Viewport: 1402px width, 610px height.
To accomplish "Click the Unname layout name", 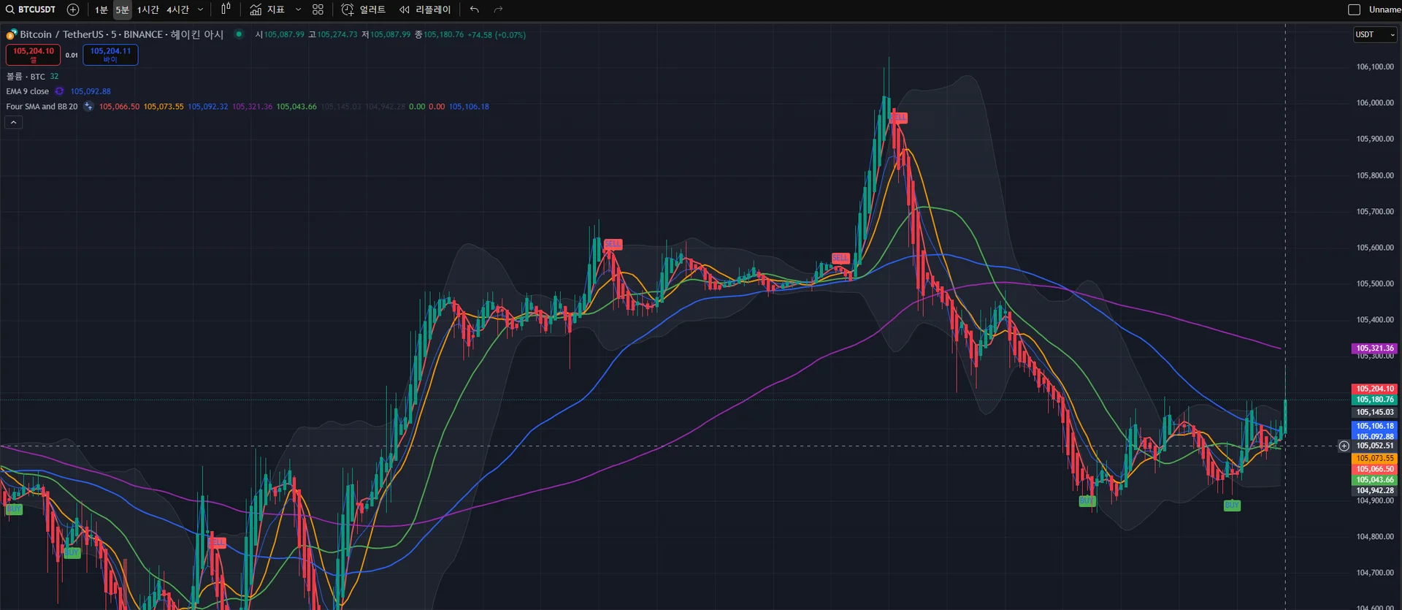I will pos(1384,9).
